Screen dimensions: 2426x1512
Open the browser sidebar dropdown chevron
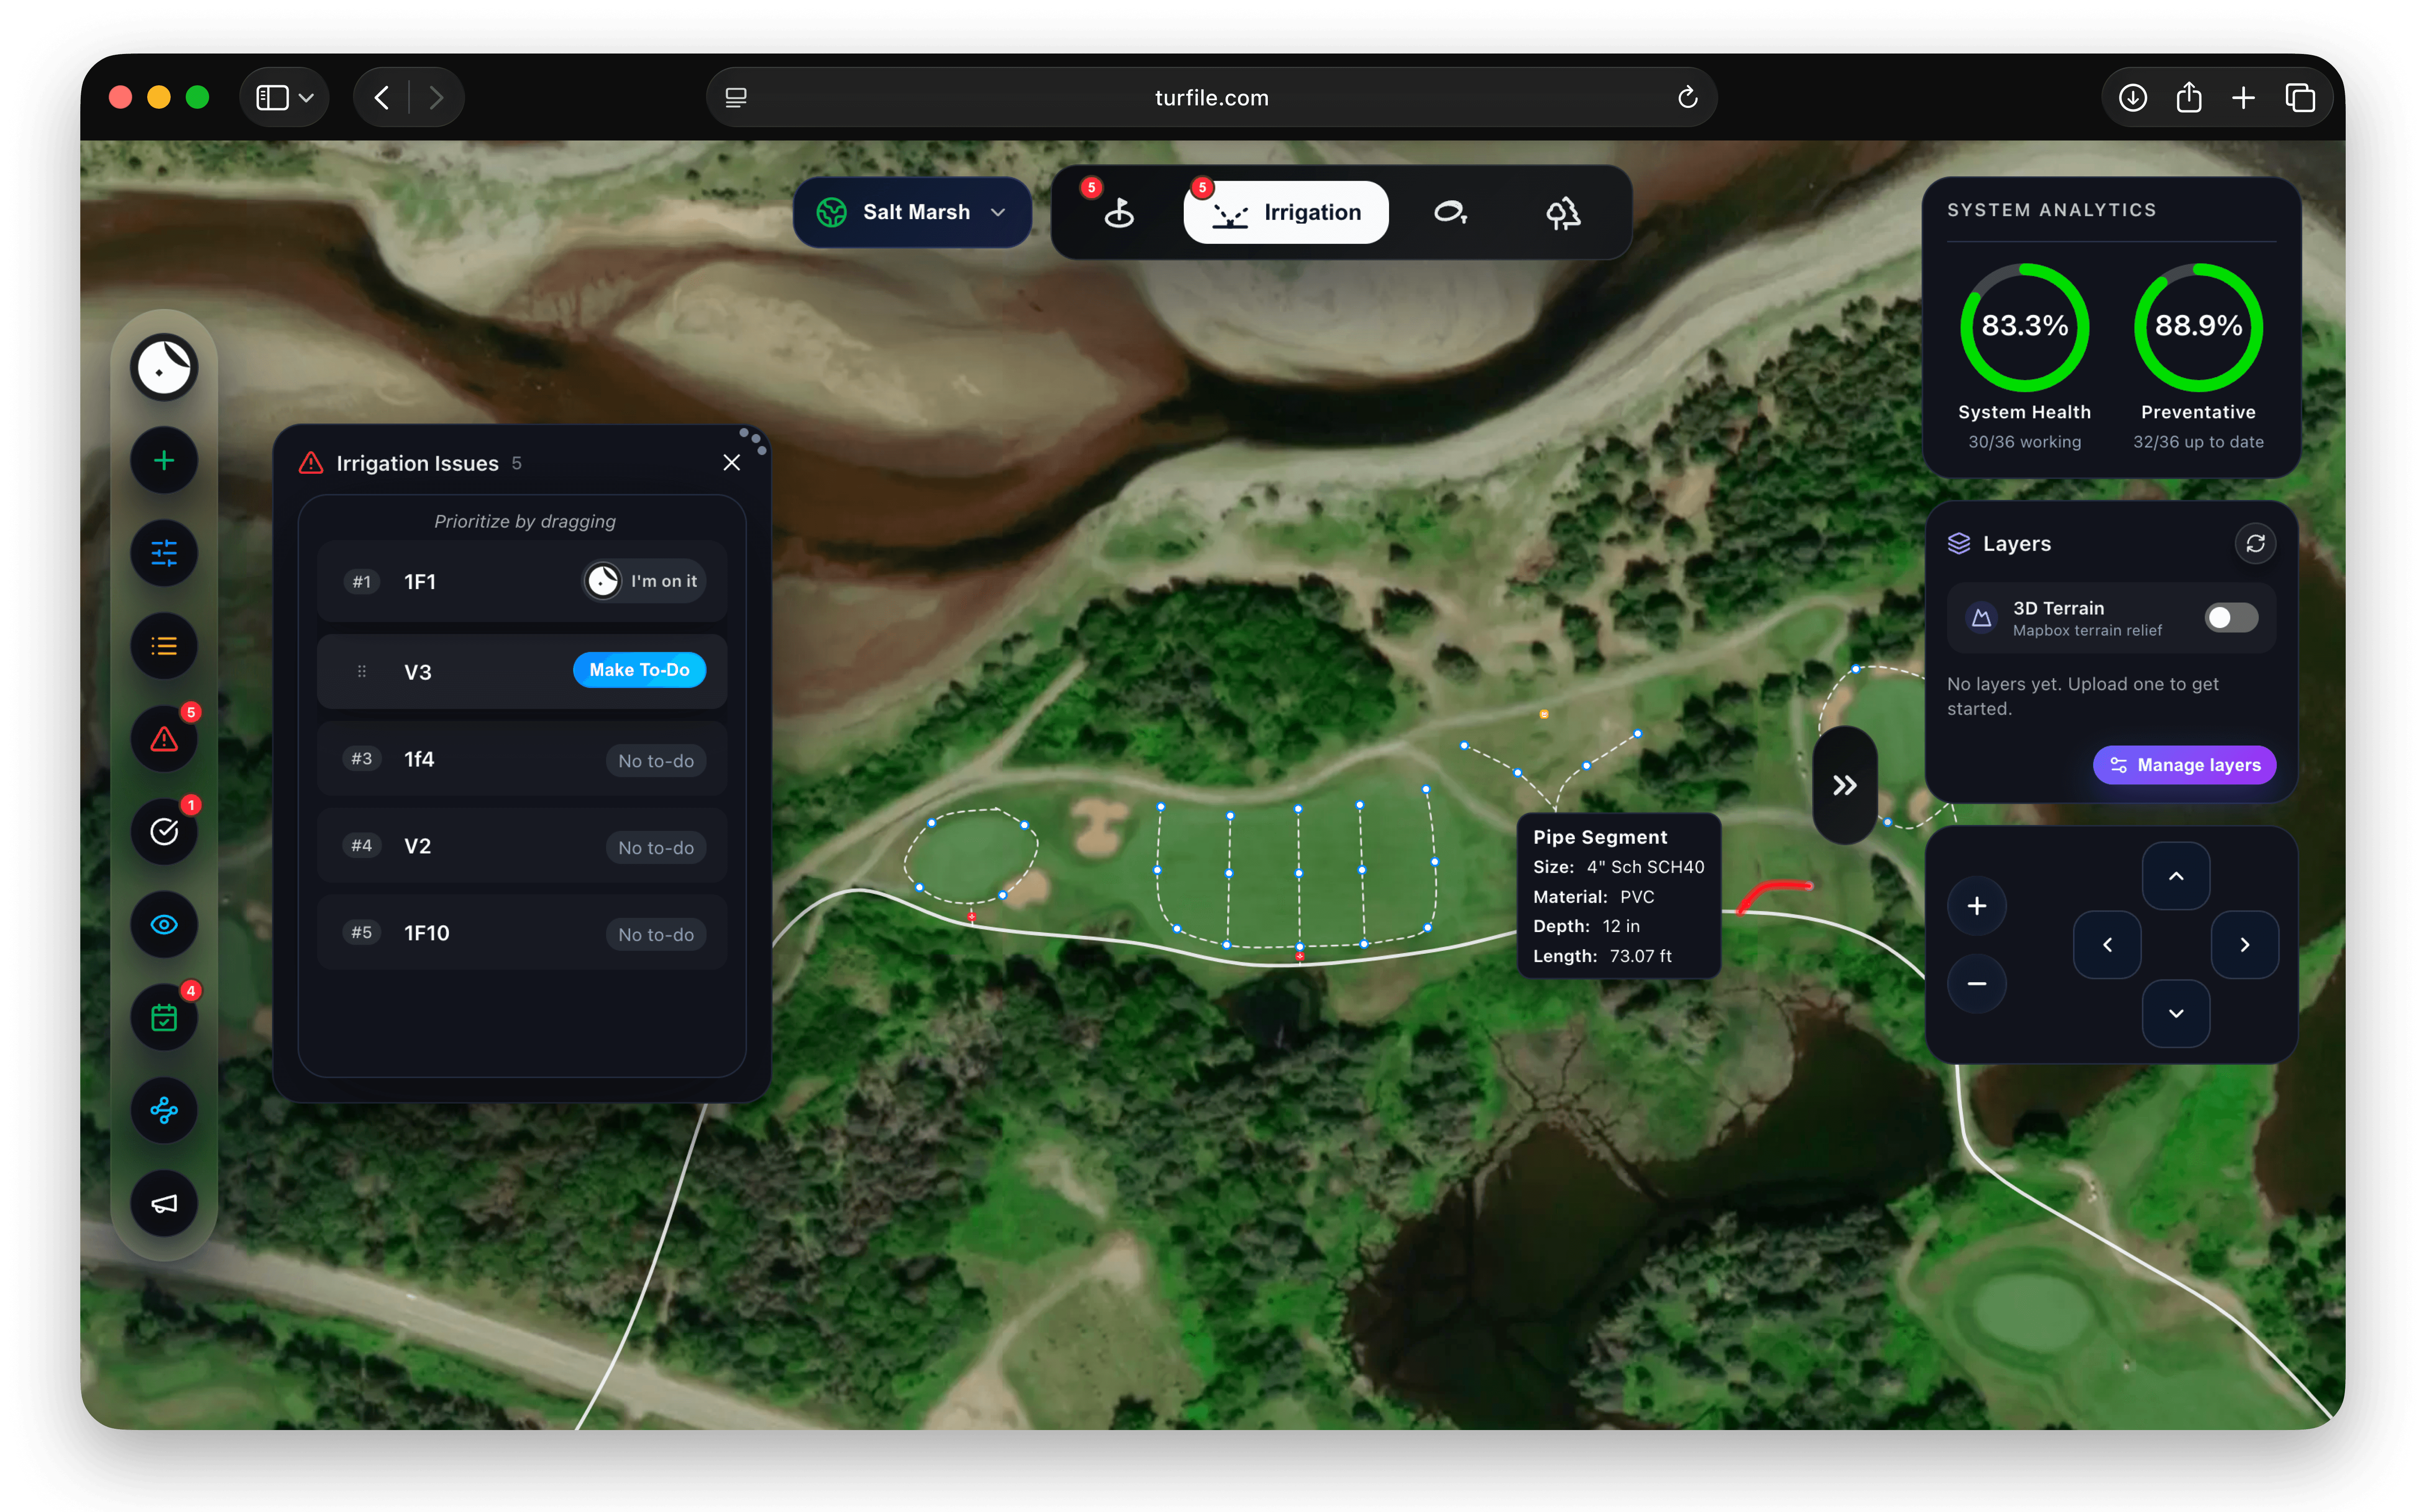307,98
